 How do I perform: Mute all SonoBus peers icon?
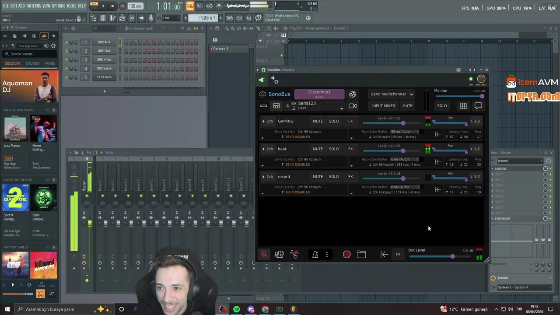[279, 254]
